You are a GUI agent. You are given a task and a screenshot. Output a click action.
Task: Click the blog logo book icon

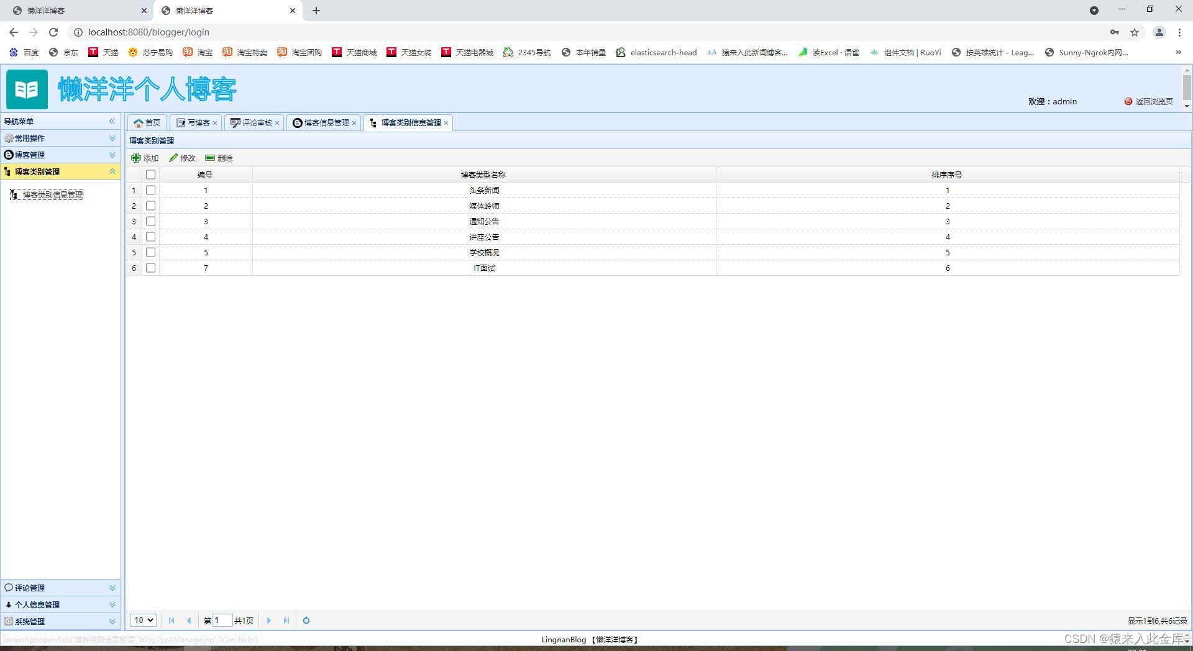click(x=27, y=89)
